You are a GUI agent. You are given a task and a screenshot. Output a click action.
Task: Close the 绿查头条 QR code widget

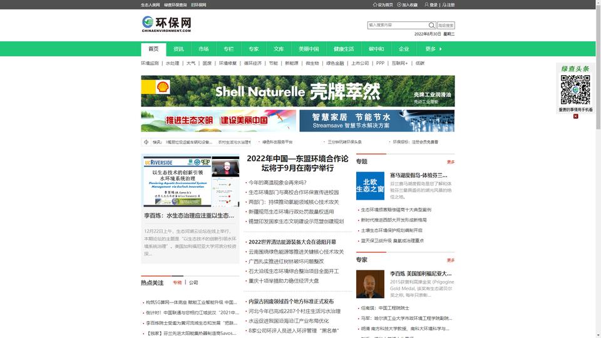pyautogui.click(x=575, y=116)
